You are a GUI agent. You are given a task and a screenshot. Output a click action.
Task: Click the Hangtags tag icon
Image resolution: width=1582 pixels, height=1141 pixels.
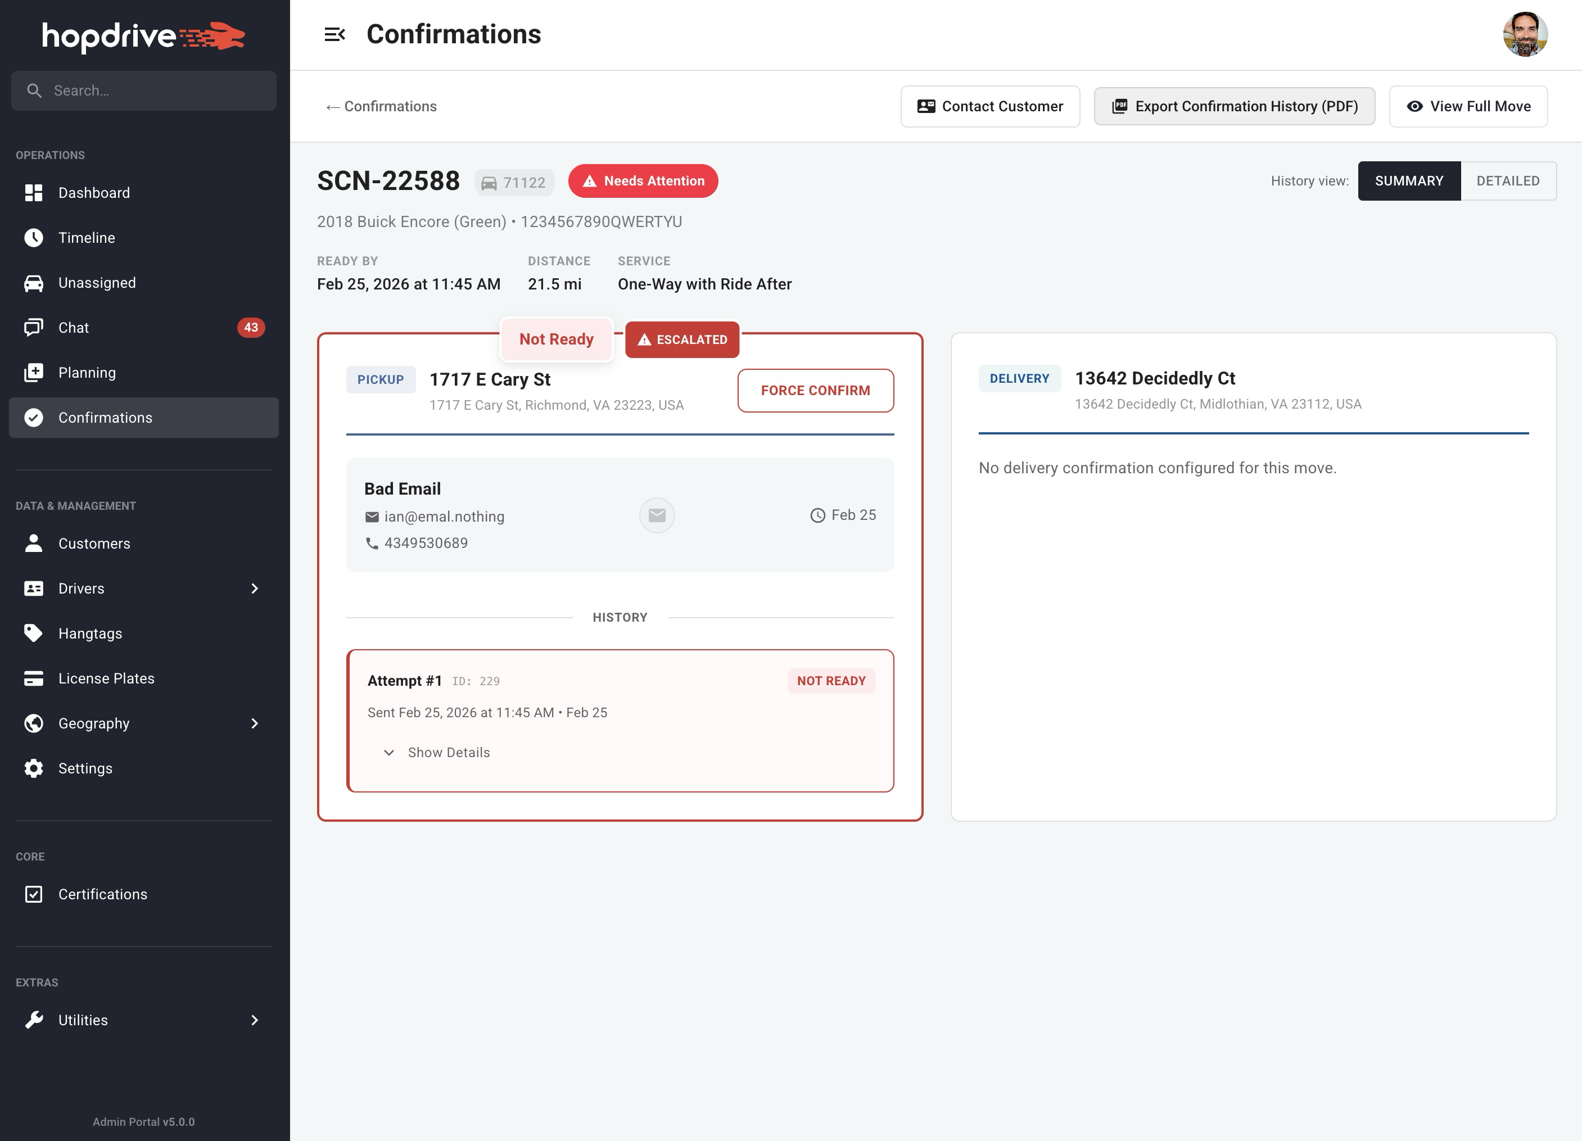click(34, 633)
